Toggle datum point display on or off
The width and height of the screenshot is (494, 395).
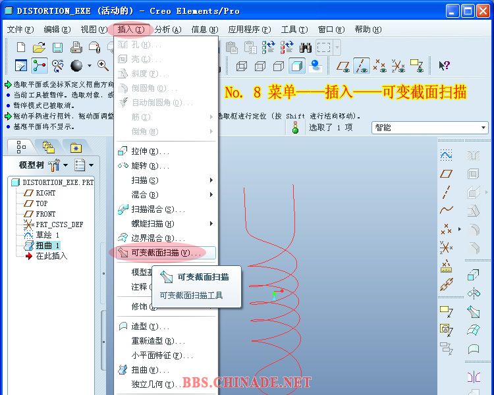[x=379, y=66]
